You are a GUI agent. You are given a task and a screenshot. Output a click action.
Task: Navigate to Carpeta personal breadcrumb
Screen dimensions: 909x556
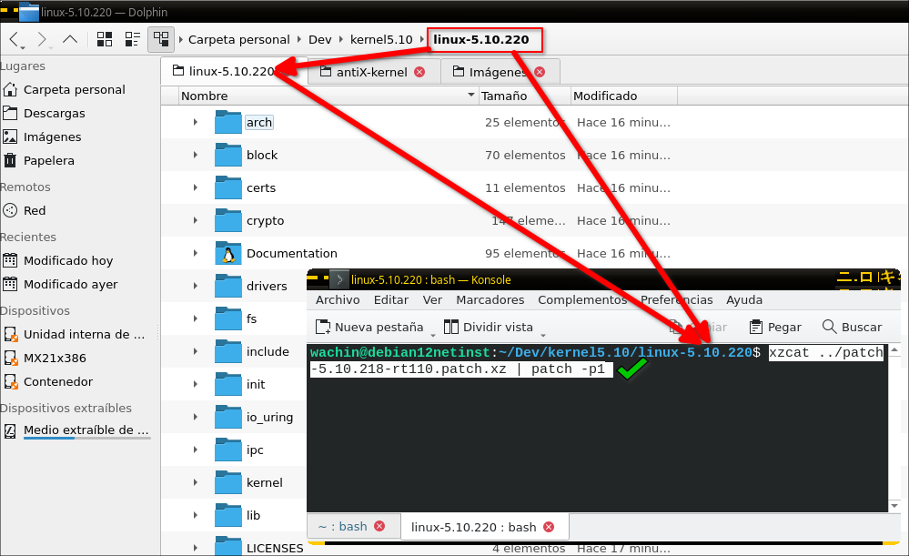tap(238, 39)
